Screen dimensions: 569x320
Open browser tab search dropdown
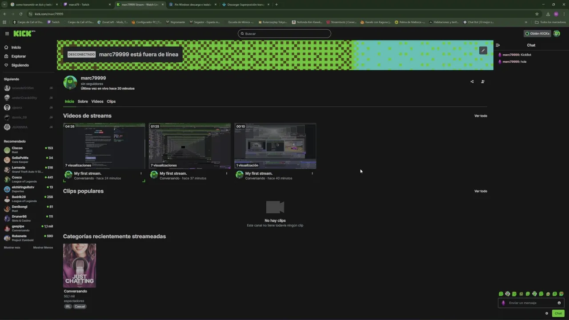[x=4, y=4]
